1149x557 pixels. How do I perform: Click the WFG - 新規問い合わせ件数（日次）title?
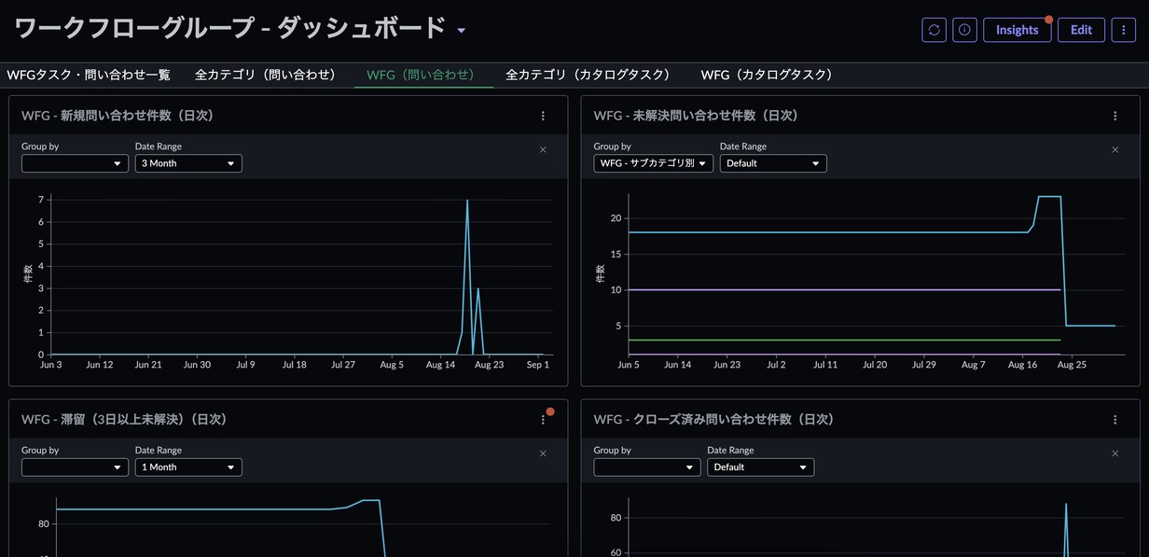(118, 116)
